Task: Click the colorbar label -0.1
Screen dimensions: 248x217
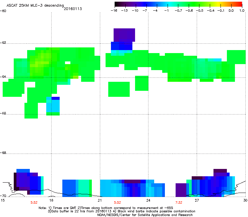Action: (x=221, y=11)
